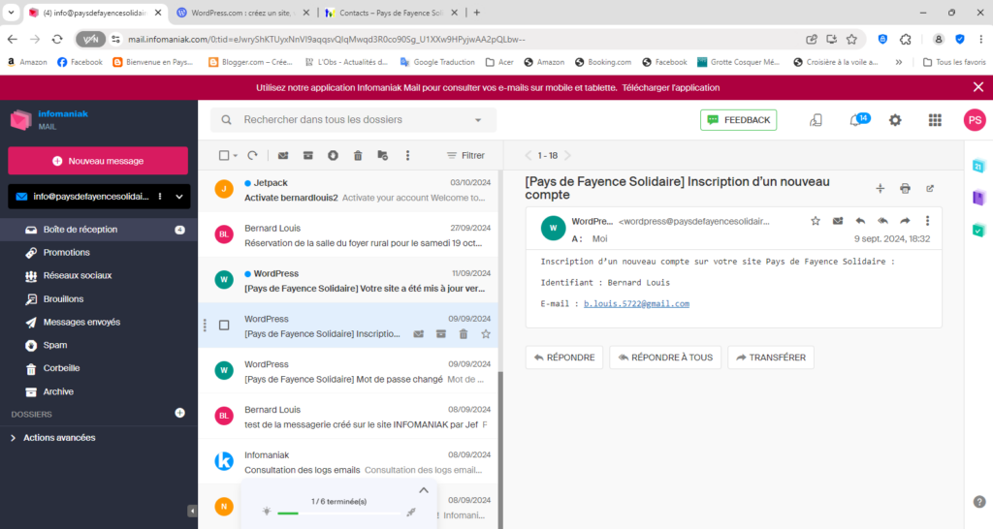Open the Infomaniak apps grid
Viewport: 993px width, 529px height.
coord(935,120)
